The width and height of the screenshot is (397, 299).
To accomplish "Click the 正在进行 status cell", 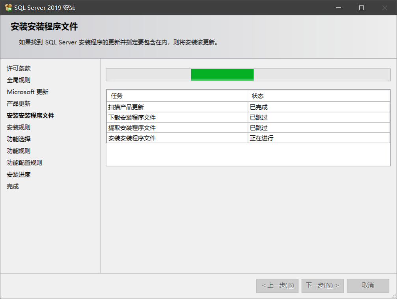I will pyautogui.click(x=319, y=138).
